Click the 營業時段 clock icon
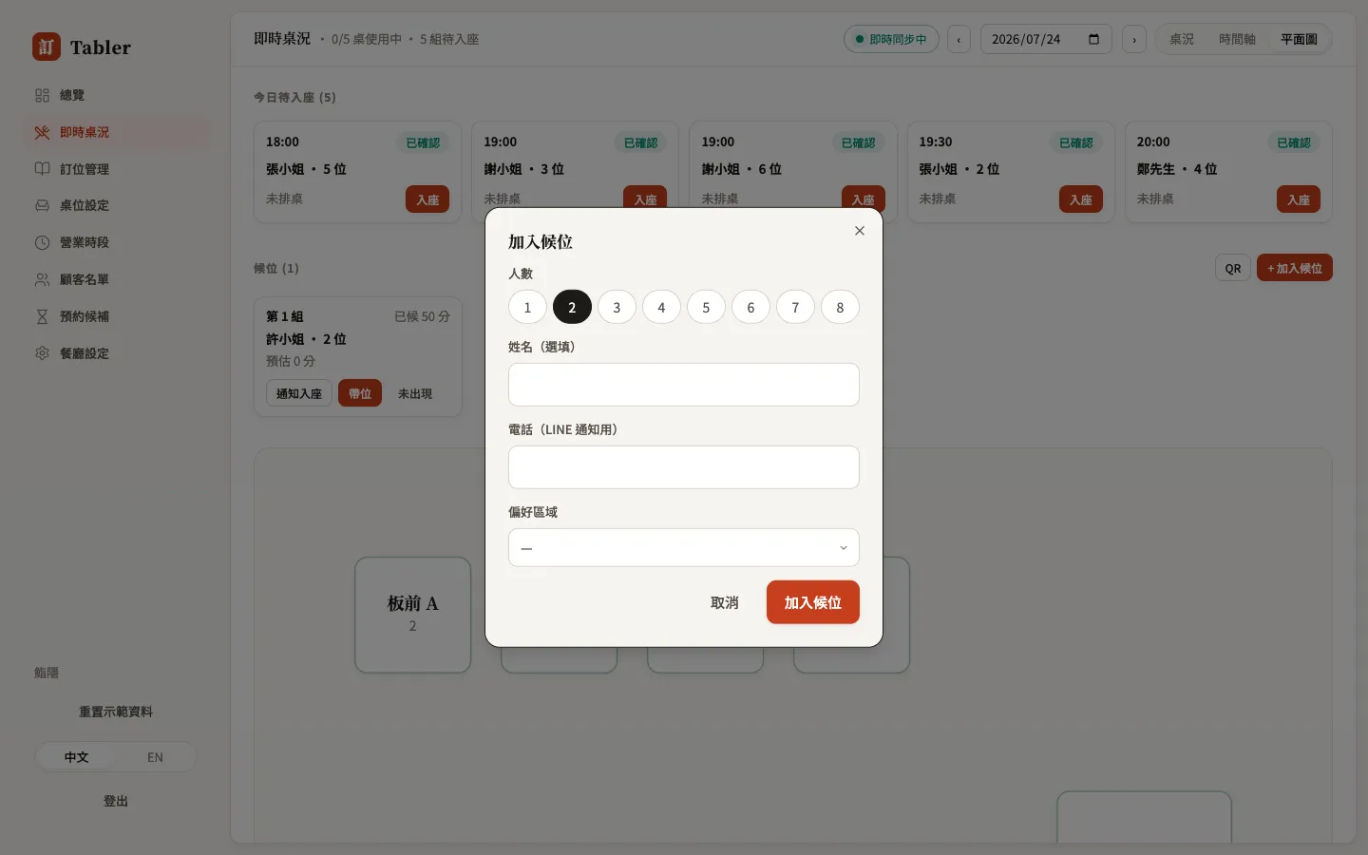Image resolution: width=1368 pixels, height=855 pixels. tap(42, 242)
